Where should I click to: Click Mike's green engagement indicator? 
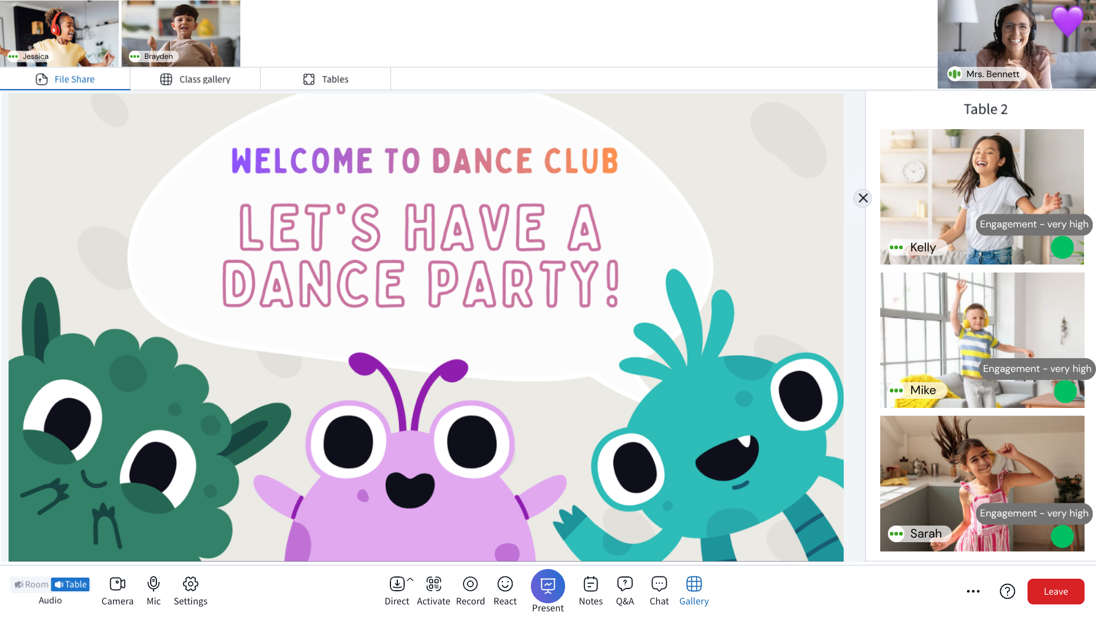coord(1065,391)
